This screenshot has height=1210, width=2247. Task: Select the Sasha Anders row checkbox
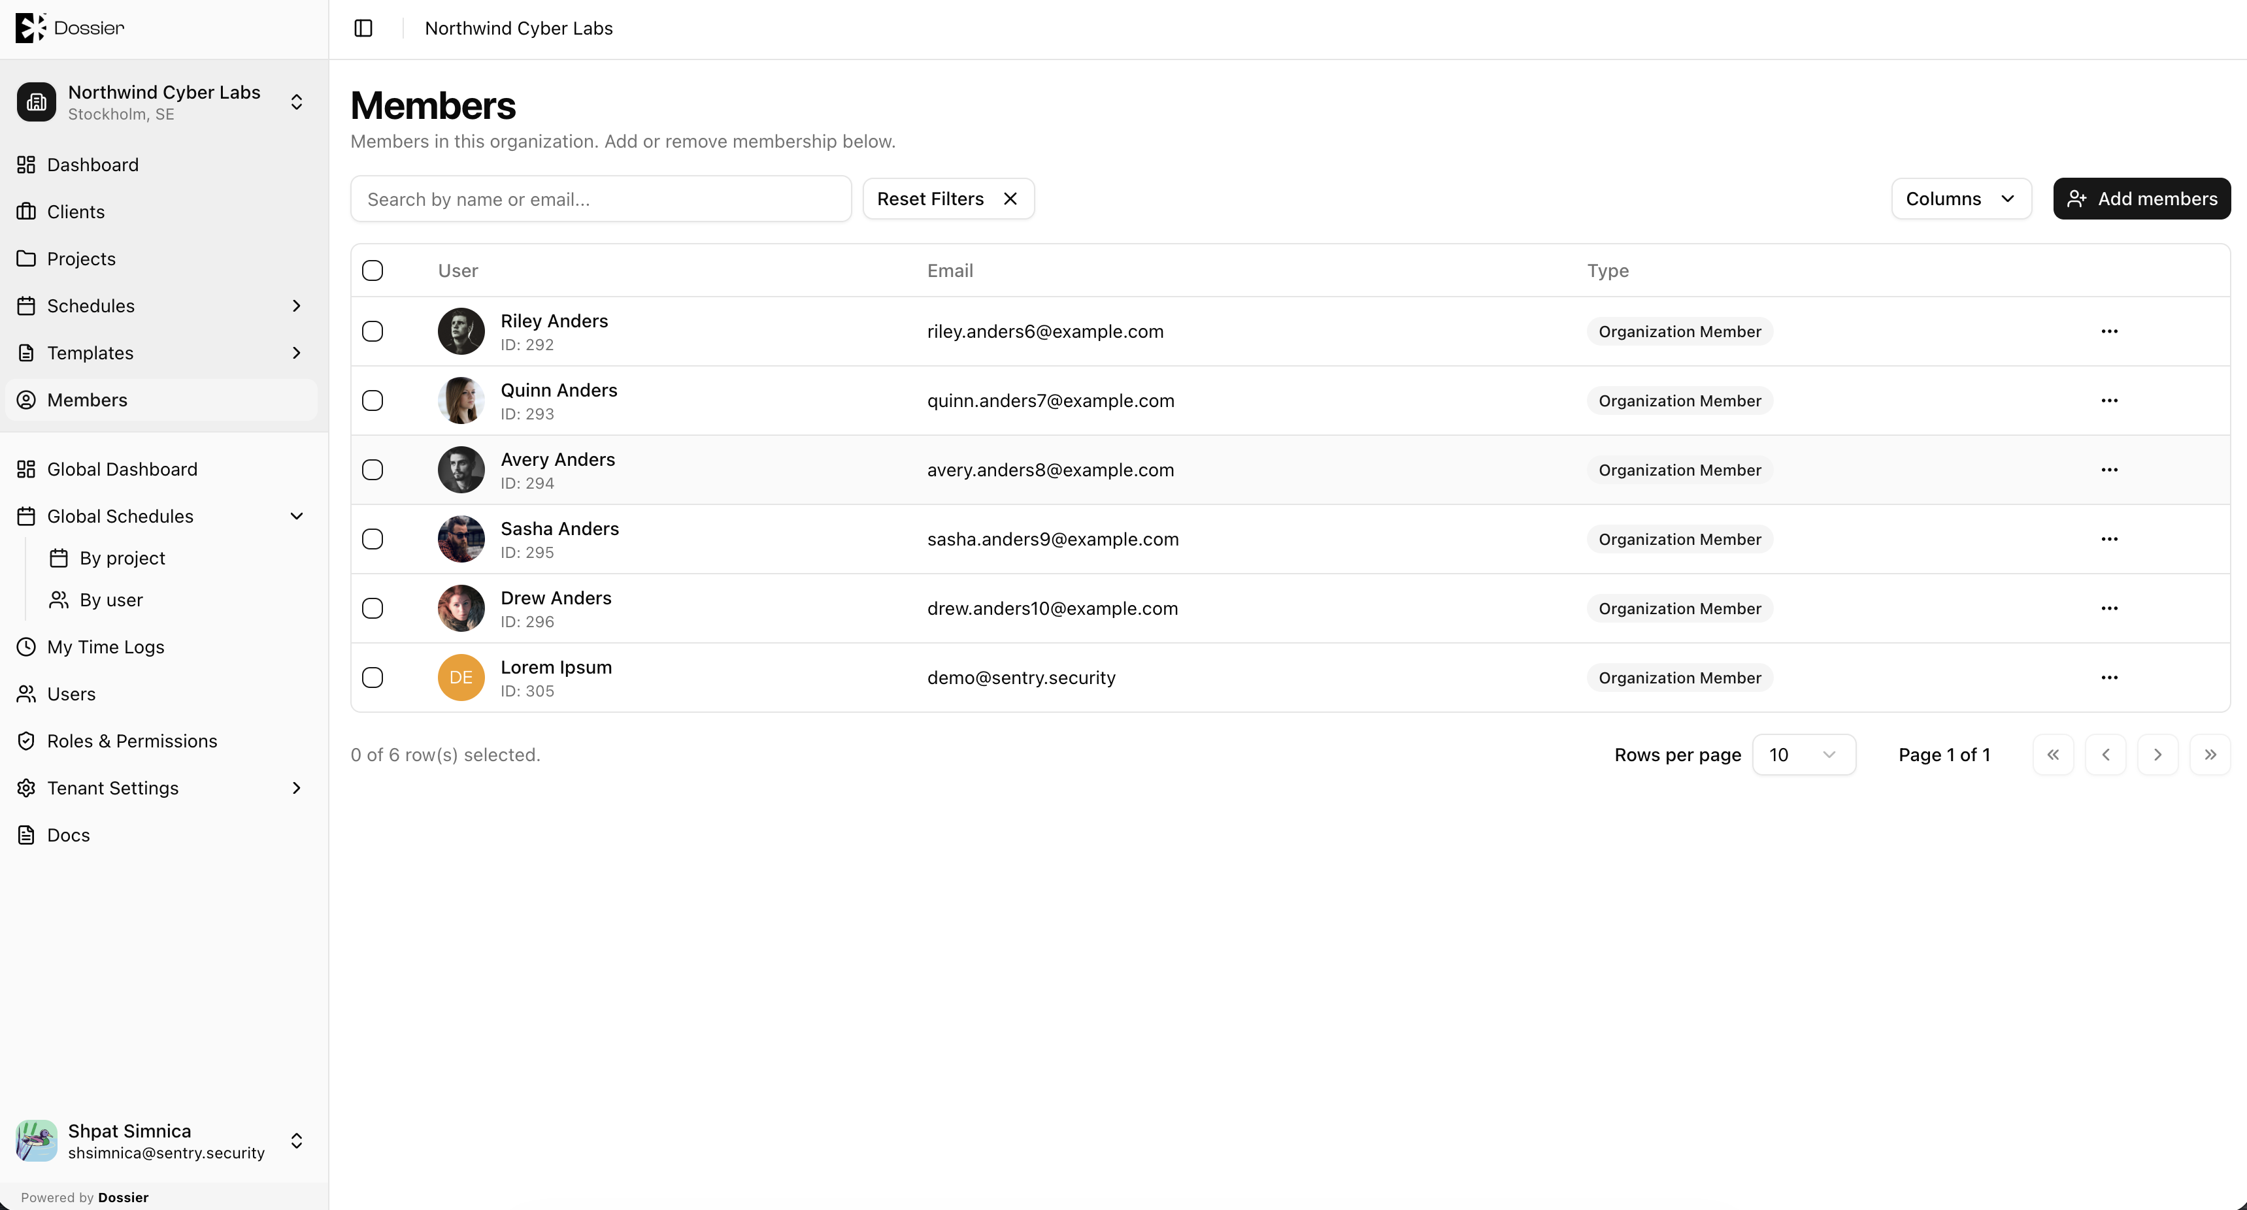tap(373, 539)
